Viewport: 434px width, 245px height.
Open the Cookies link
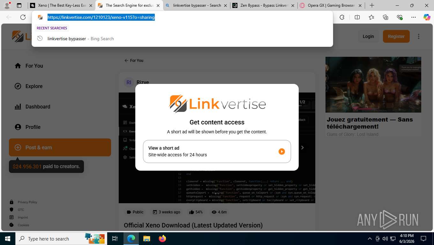[23, 225]
